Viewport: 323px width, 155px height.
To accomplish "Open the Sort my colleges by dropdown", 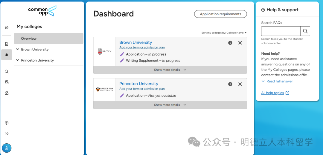I will [x=224, y=33].
